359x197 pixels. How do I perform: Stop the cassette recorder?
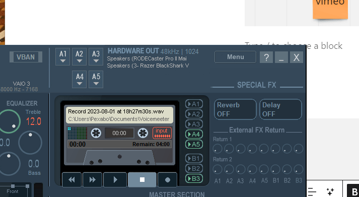tap(142, 180)
